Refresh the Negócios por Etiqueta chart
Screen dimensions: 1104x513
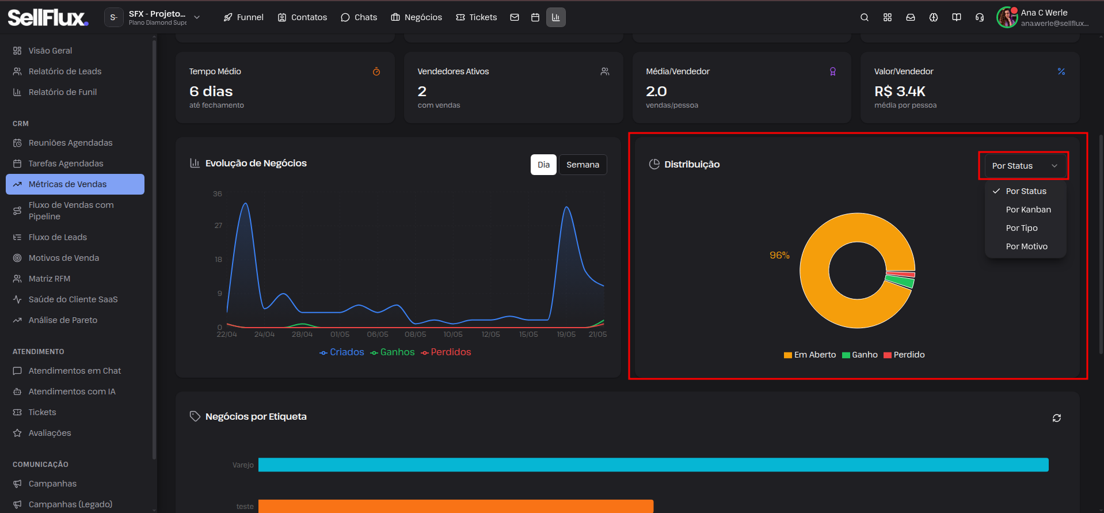(1057, 418)
